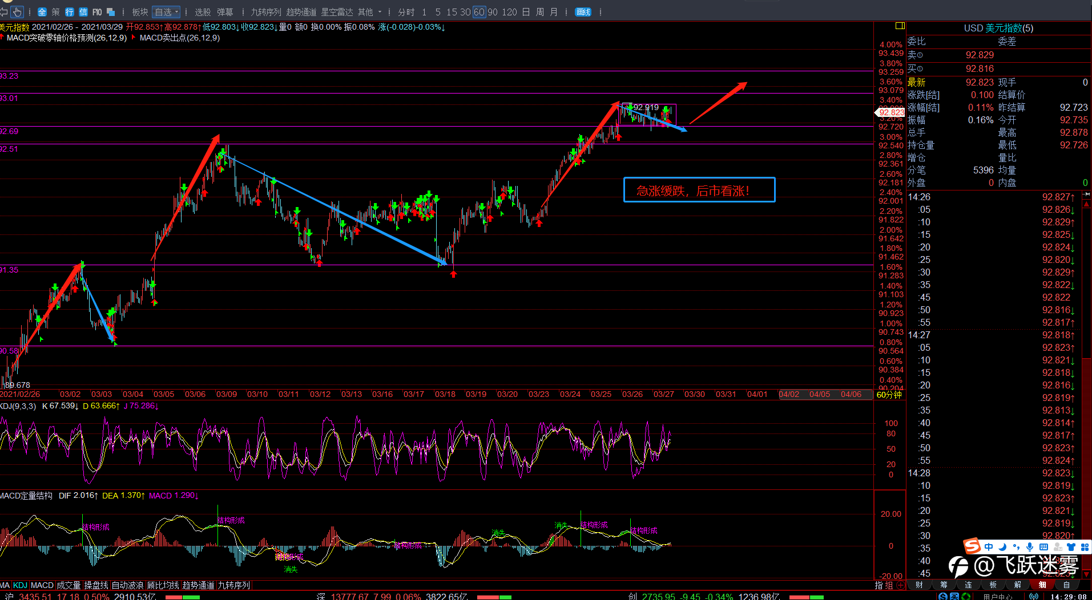Click the overlapping windows icon in the toolbar
The height and width of the screenshot is (600, 1092).
point(111,11)
